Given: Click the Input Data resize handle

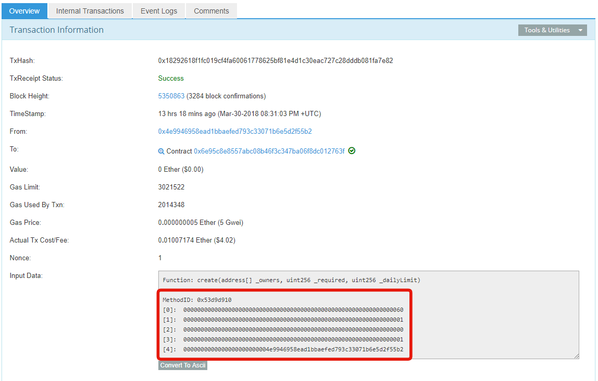Looking at the screenshot, I should coord(576,355).
